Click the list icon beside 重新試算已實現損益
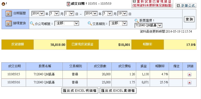 [x=134, y=1]
